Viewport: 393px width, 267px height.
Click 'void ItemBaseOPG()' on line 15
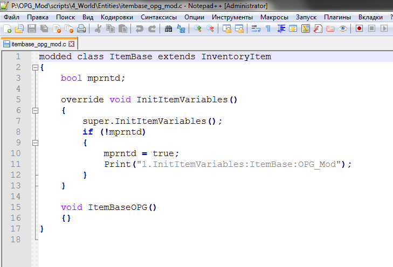109,207
